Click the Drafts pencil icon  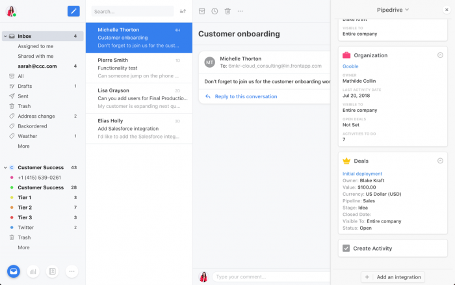[12, 87]
